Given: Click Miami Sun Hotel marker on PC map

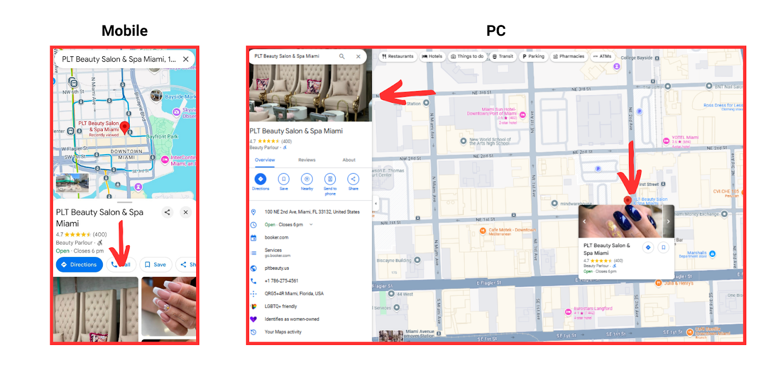Looking at the screenshot, I should click(523, 115).
